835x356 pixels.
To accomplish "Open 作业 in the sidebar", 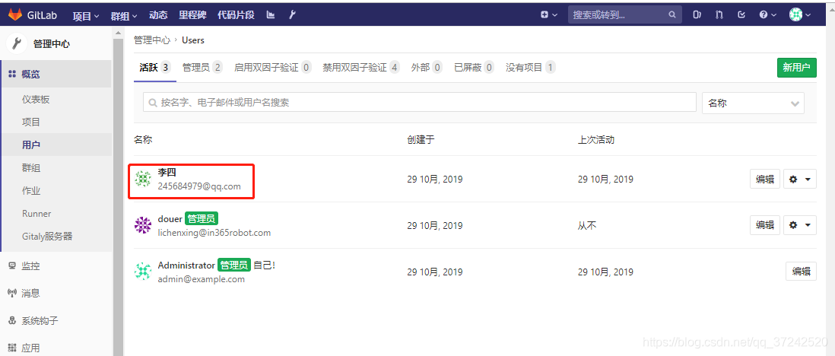I will (x=31, y=191).
